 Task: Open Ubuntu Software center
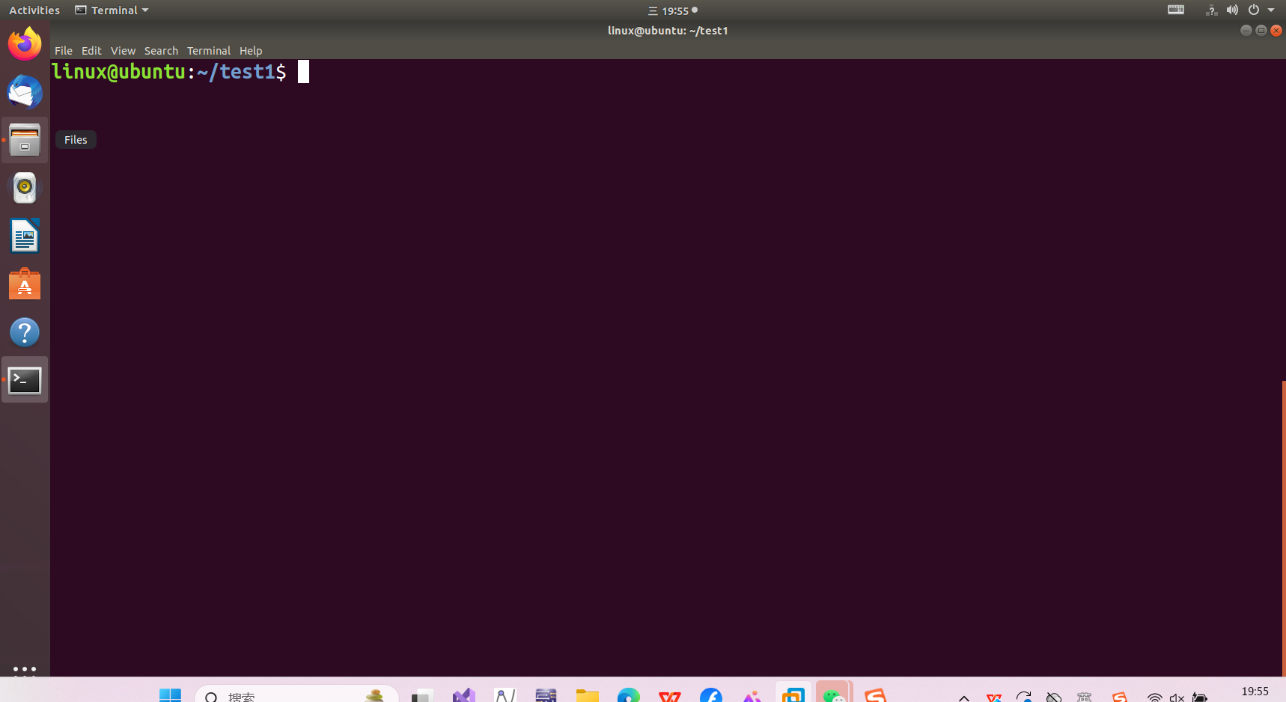pyautogui.click(x=25, y=284)
